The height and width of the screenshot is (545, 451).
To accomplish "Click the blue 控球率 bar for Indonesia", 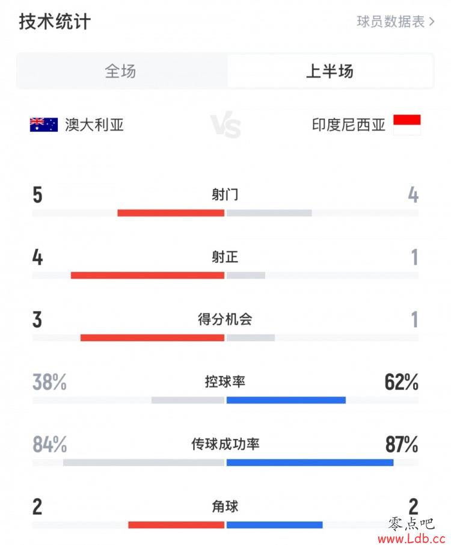I will (x=286, y=400).
